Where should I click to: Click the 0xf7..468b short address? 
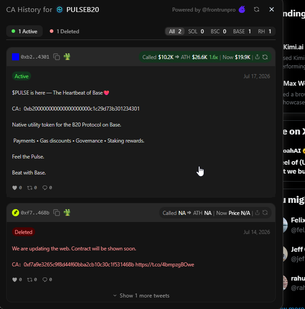pos(35,213)
